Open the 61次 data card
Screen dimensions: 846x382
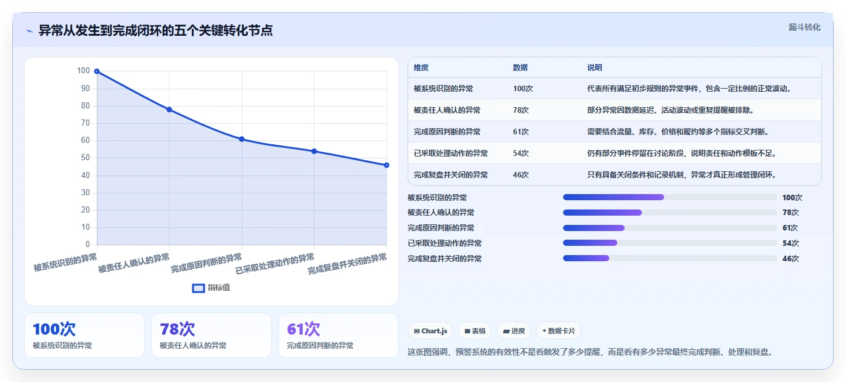click(x=339, y=335)
